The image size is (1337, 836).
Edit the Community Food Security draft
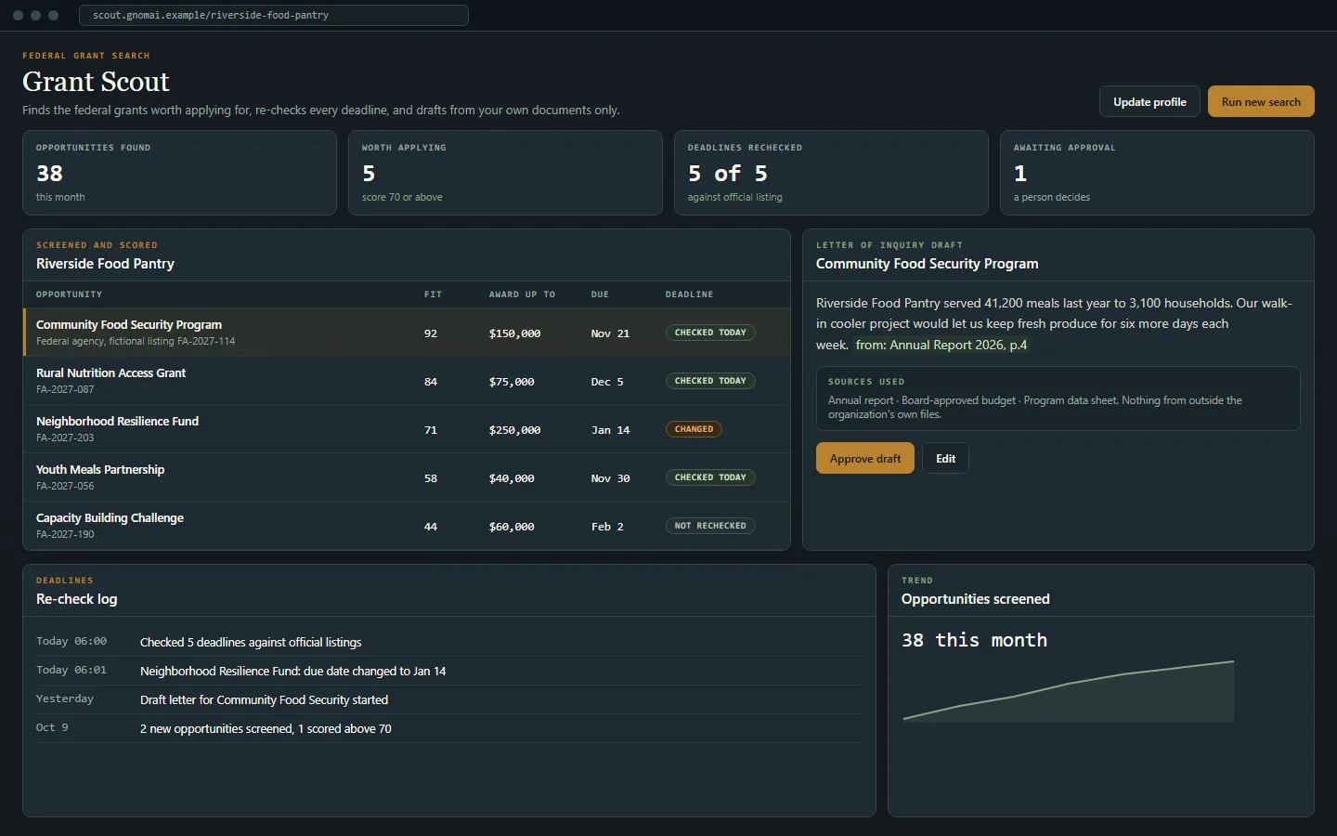click(x=945, y=458)
